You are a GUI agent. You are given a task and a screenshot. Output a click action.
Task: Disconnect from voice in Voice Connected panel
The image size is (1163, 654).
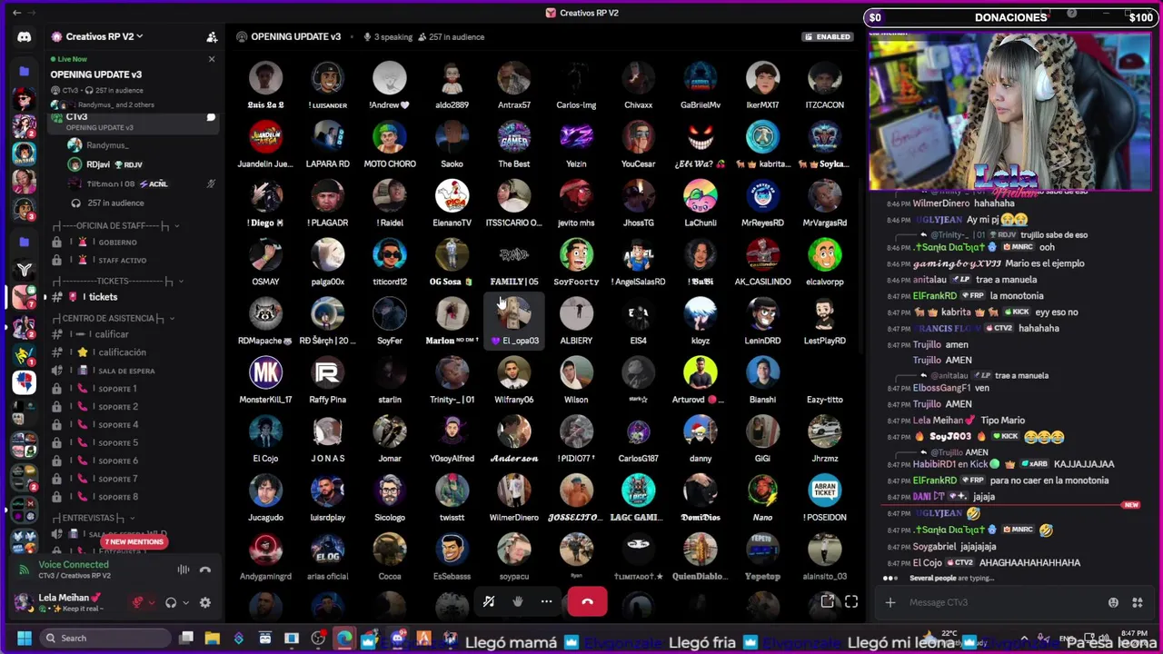point(205,570)
